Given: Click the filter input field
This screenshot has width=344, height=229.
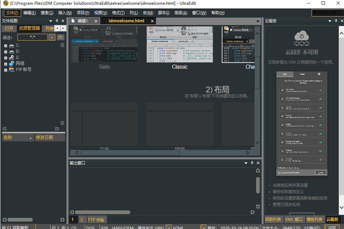Looking at the screenshot, I should pyautogui.click(x=32, y=37).
